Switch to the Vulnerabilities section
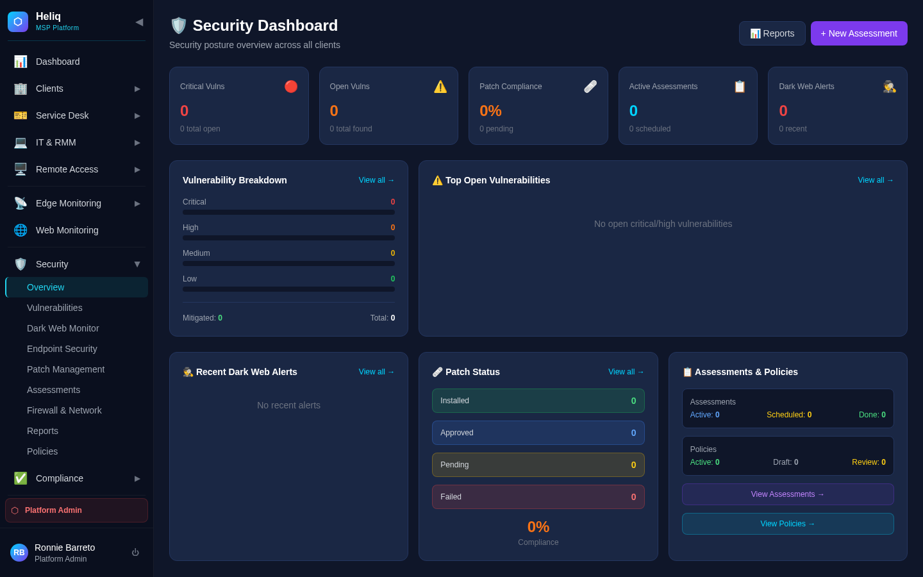Screen dimensions: 923x577 pyautogui.click(x=54, y=308)
